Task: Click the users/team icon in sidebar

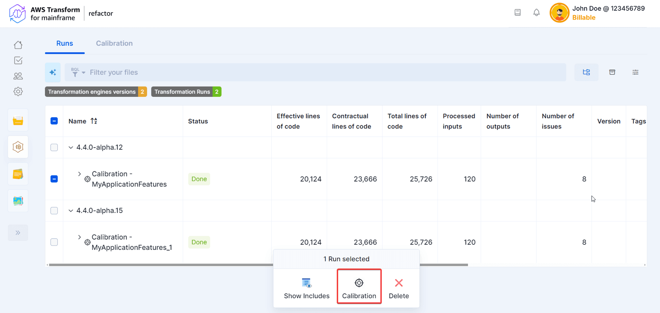Action: coord(18,76)
